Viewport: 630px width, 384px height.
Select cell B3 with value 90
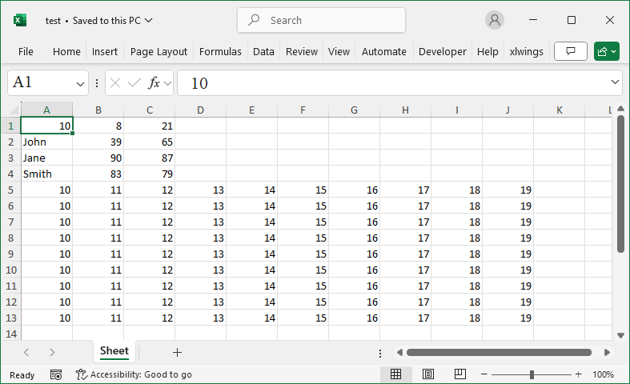pyautogui.click(x=98, y=158)
